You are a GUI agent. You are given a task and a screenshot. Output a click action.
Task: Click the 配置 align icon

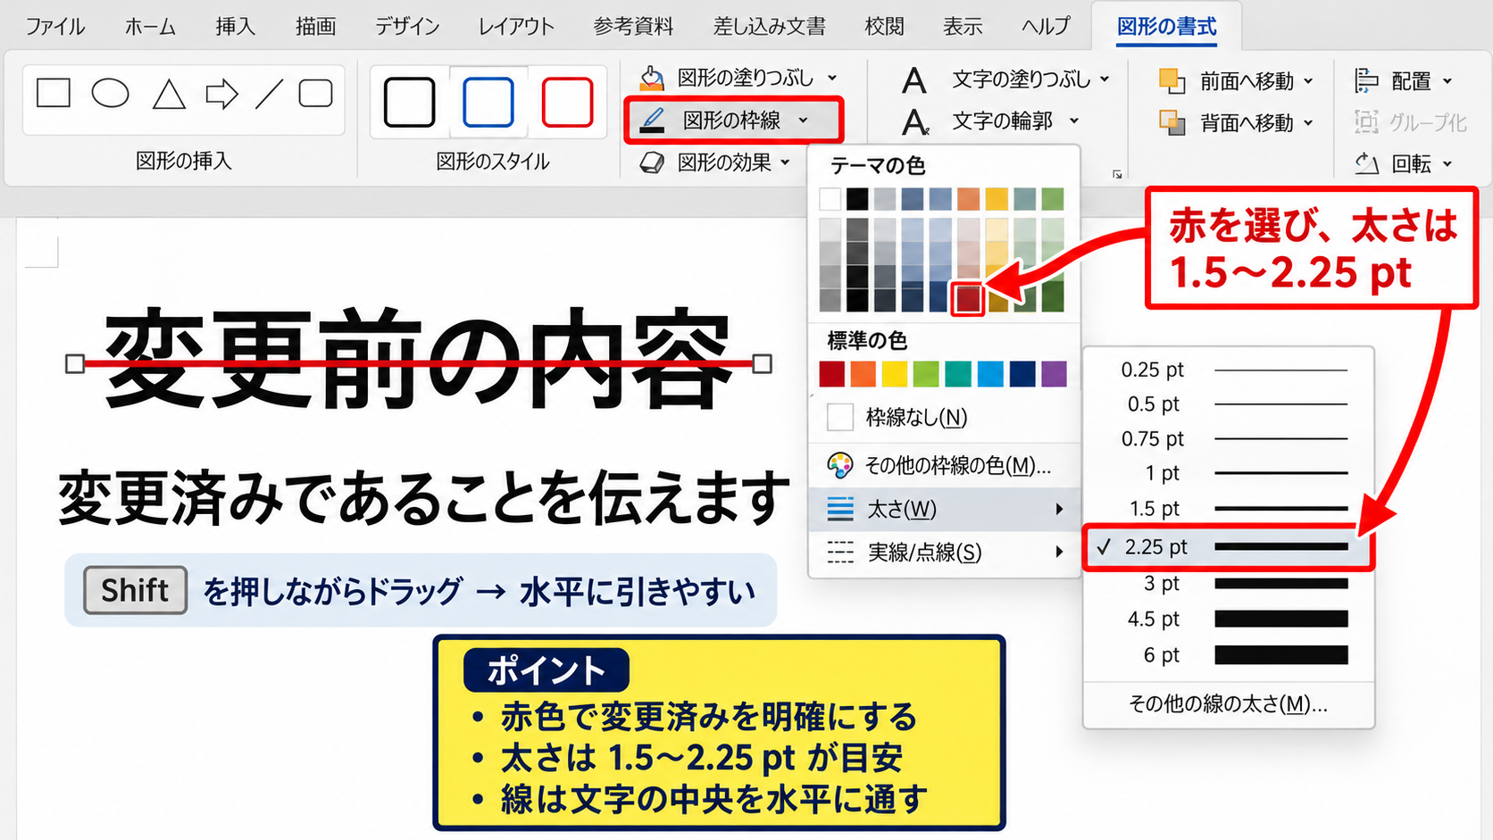(1366, 81)
